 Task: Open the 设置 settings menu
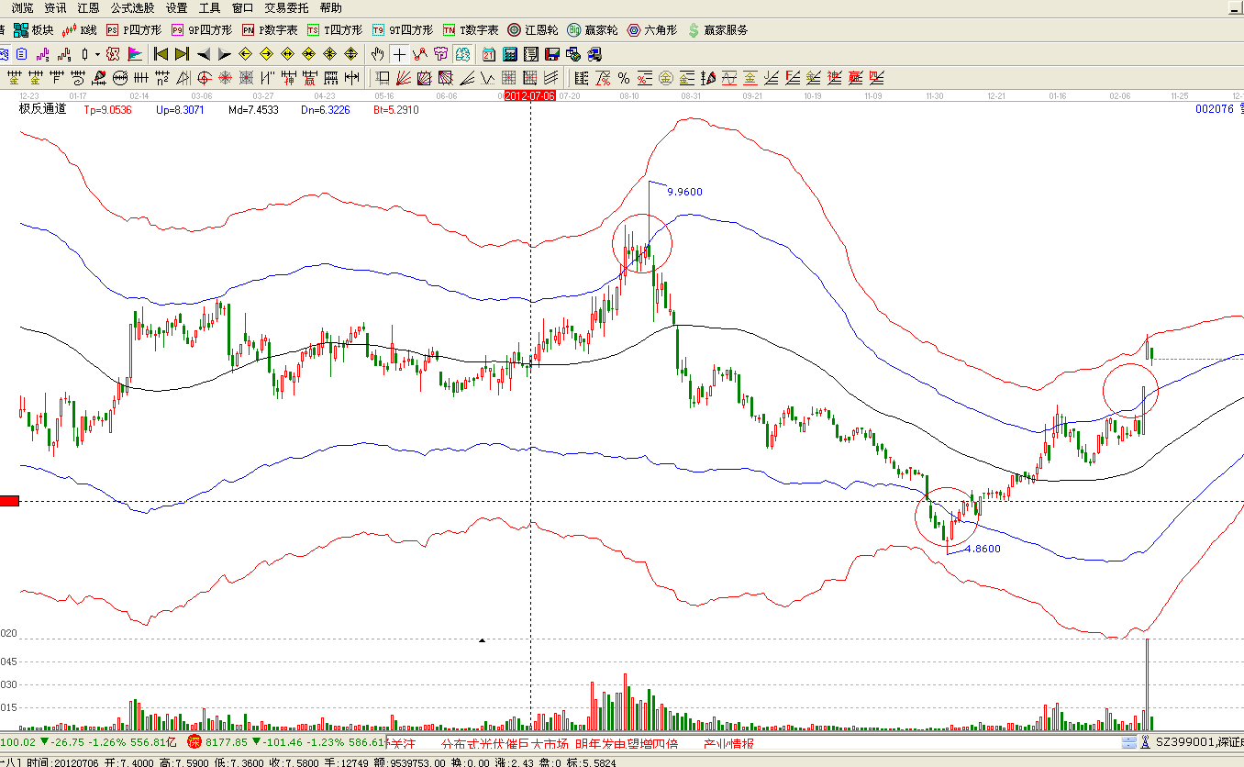click(x=177, y=7)
